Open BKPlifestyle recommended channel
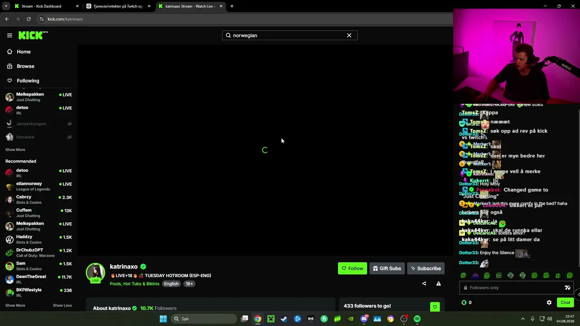Screen dimensions: 580x326 click(39, 292)
